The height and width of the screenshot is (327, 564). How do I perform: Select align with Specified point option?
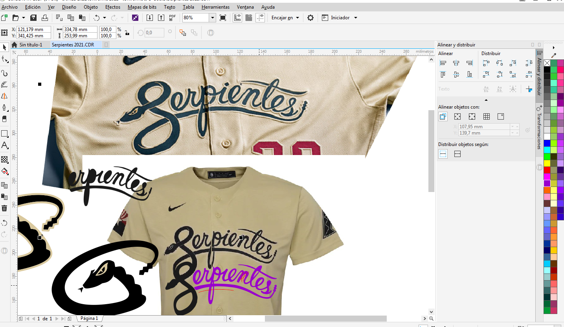click(x=501, y=116)
